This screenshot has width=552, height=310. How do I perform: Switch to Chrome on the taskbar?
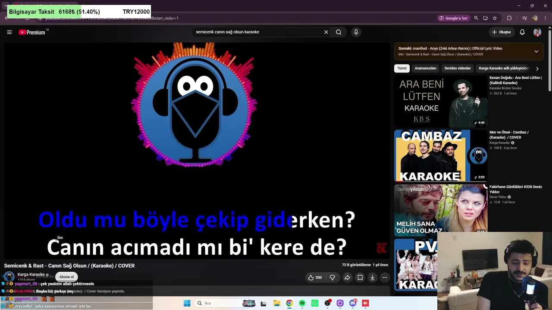click(x=289, y=303)
